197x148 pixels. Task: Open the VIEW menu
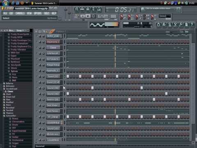coord(29,13)
